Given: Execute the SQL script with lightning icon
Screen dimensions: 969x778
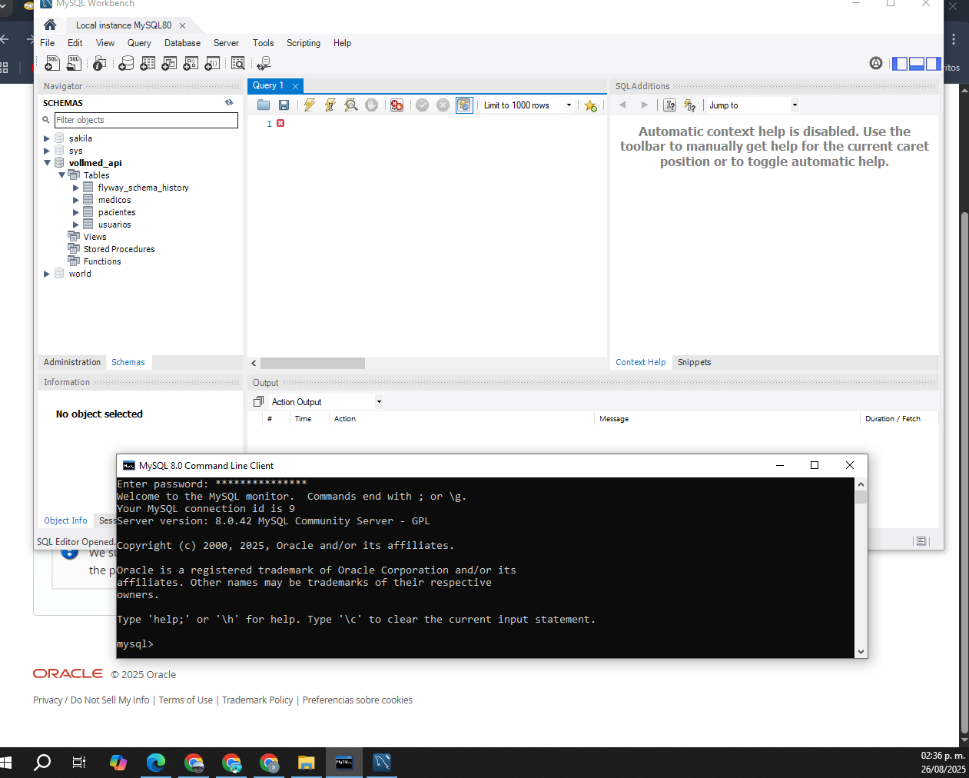Looking at the screenshot, I should (x=309, y=105).
